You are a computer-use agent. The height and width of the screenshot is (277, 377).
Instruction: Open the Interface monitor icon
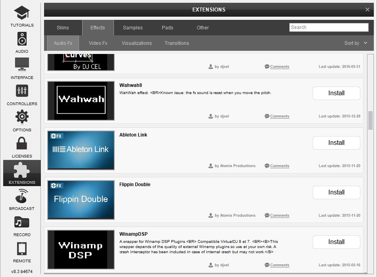(22, 64)
